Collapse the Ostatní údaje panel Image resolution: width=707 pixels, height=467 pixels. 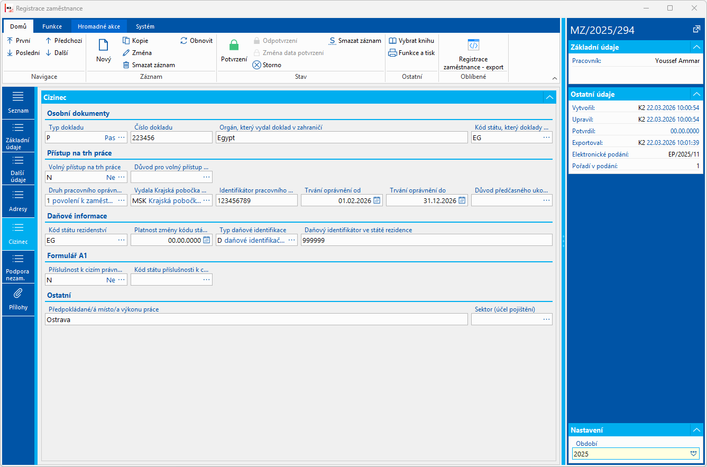pos(696,94)
